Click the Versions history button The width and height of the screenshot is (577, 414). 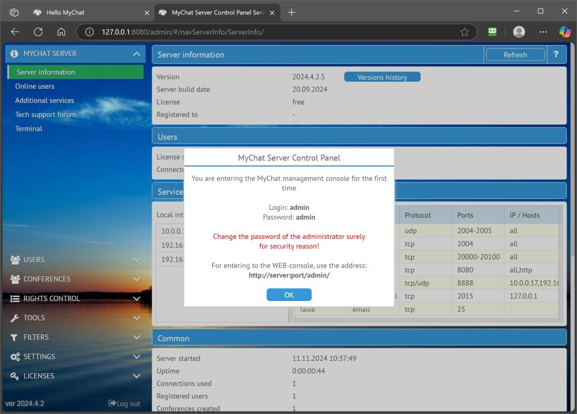tap(382, 77)
